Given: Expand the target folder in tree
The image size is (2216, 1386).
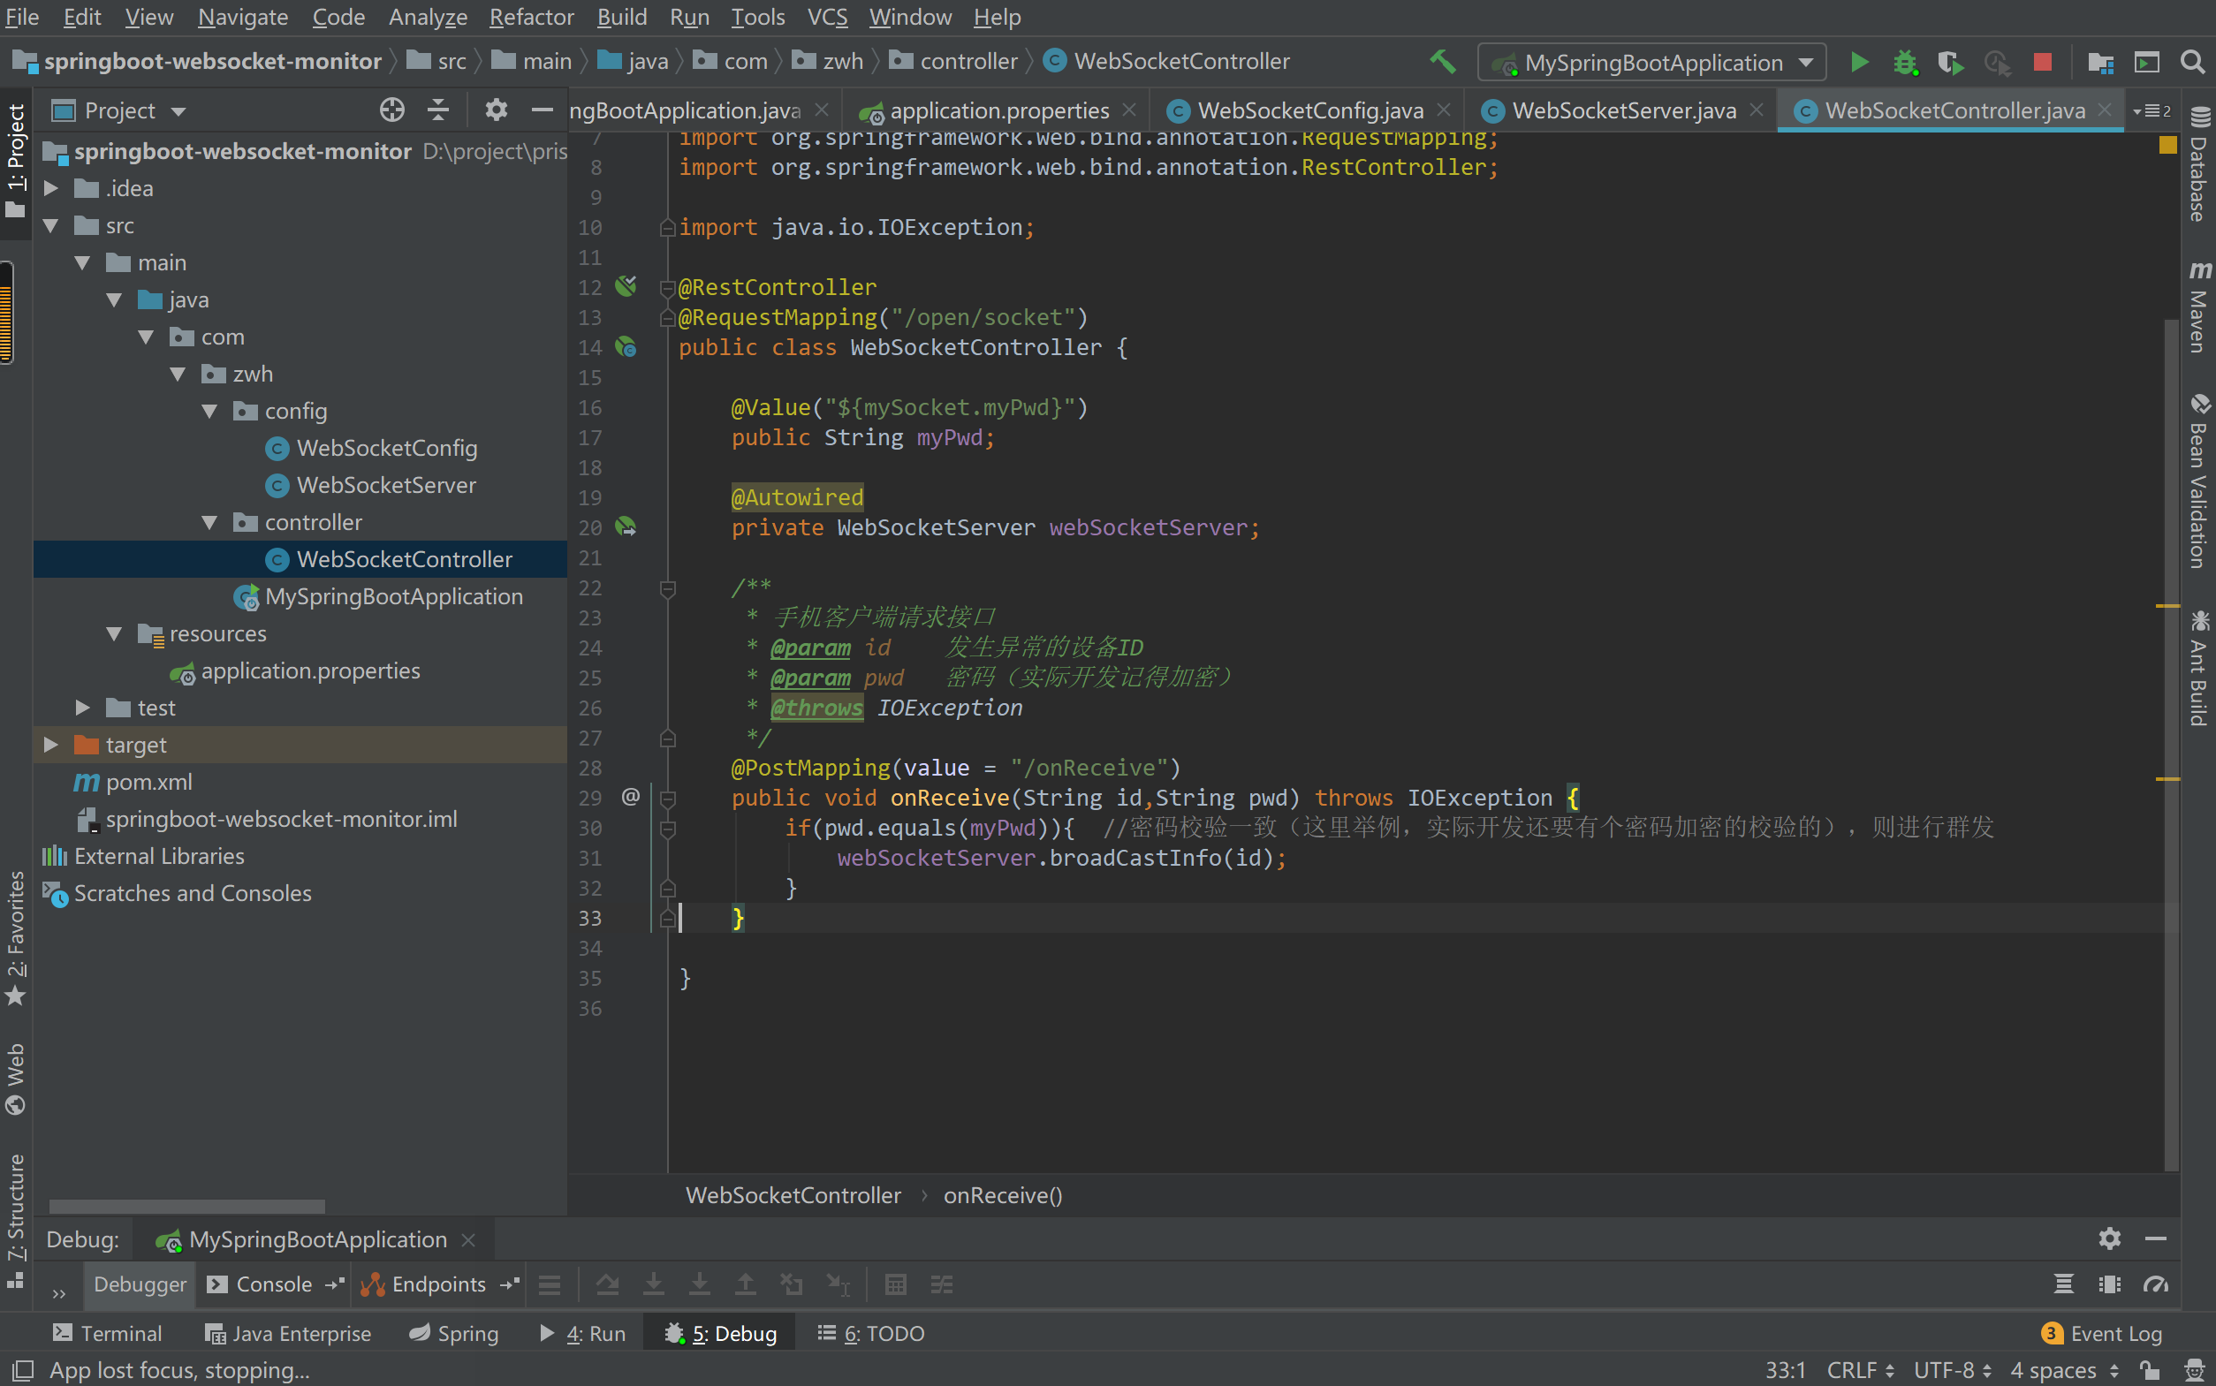Looking at the screenshot, I should (51, 746).
